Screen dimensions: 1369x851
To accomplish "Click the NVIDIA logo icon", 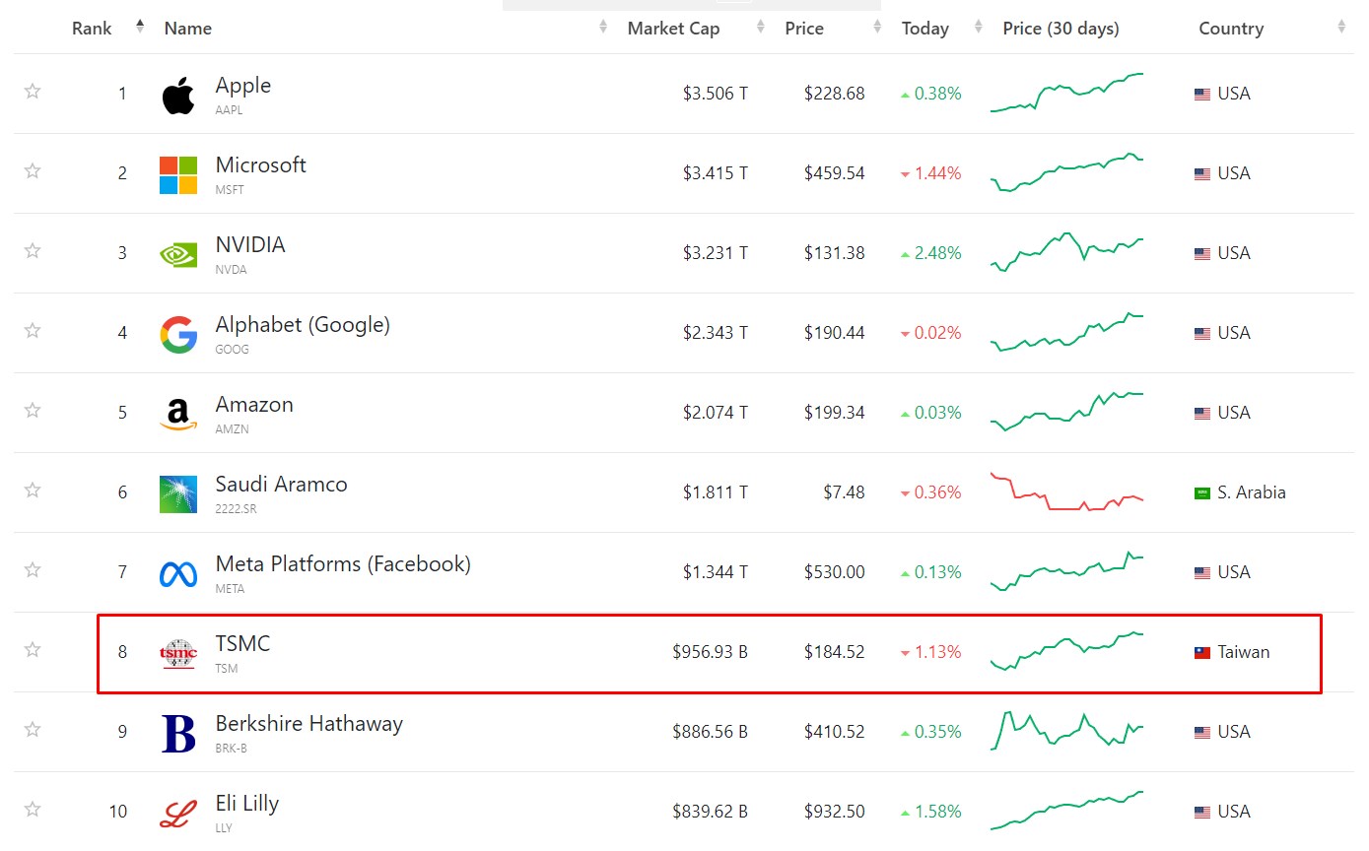I will 178,254.
